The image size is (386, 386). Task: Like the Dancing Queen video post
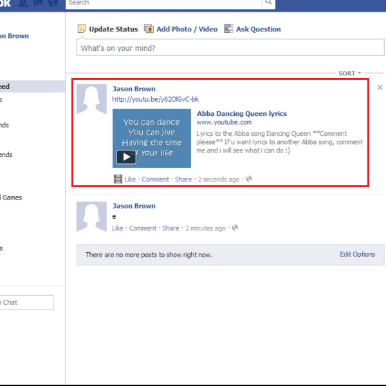(x=130, y=179)
